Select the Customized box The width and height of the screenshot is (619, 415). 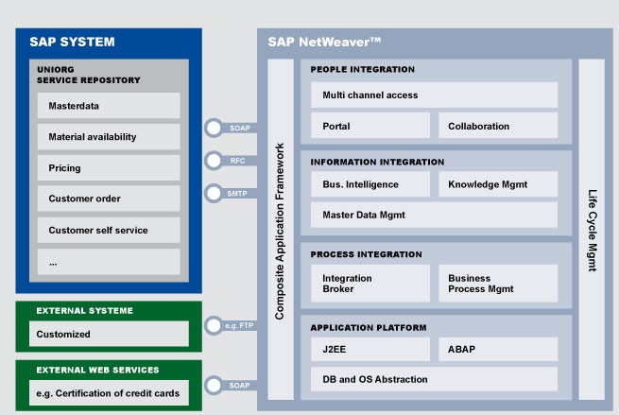[109, 334]
